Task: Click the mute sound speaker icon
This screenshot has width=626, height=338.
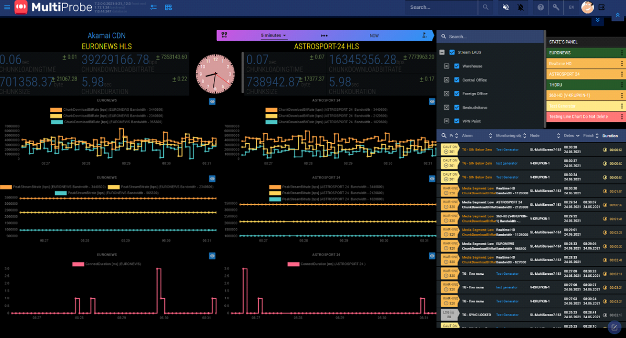Action: (505, 7)
